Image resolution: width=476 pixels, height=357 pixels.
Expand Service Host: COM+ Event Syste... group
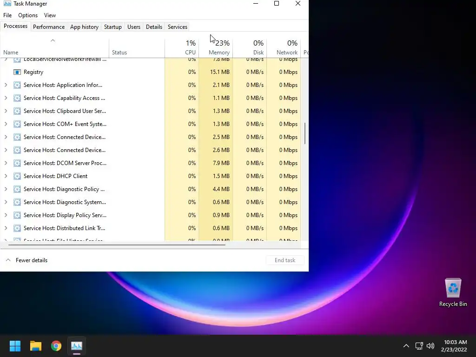(6, 124)
